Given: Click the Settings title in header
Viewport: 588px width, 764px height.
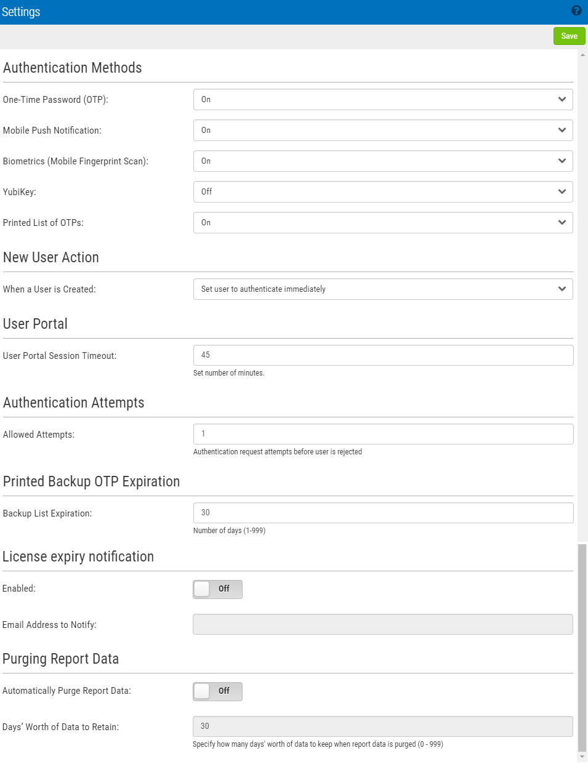Looking at the screenshot, I should click(x=21, y=12).
